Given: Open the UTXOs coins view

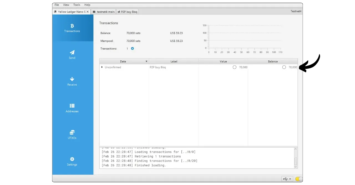Looking at the screenshot, I should click(x=72, y=134).
